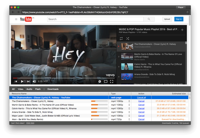Cancel Akon - Be With You download

point(141,119)
